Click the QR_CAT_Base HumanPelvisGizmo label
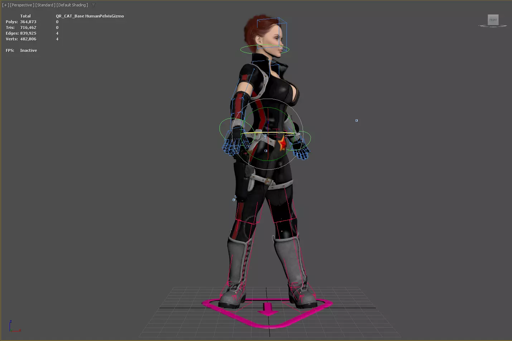512x341 pixels. (x=90, y=16)
